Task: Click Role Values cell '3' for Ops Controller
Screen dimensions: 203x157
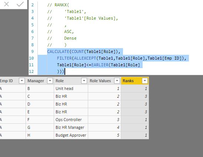Action: click(x=104, y=120)
